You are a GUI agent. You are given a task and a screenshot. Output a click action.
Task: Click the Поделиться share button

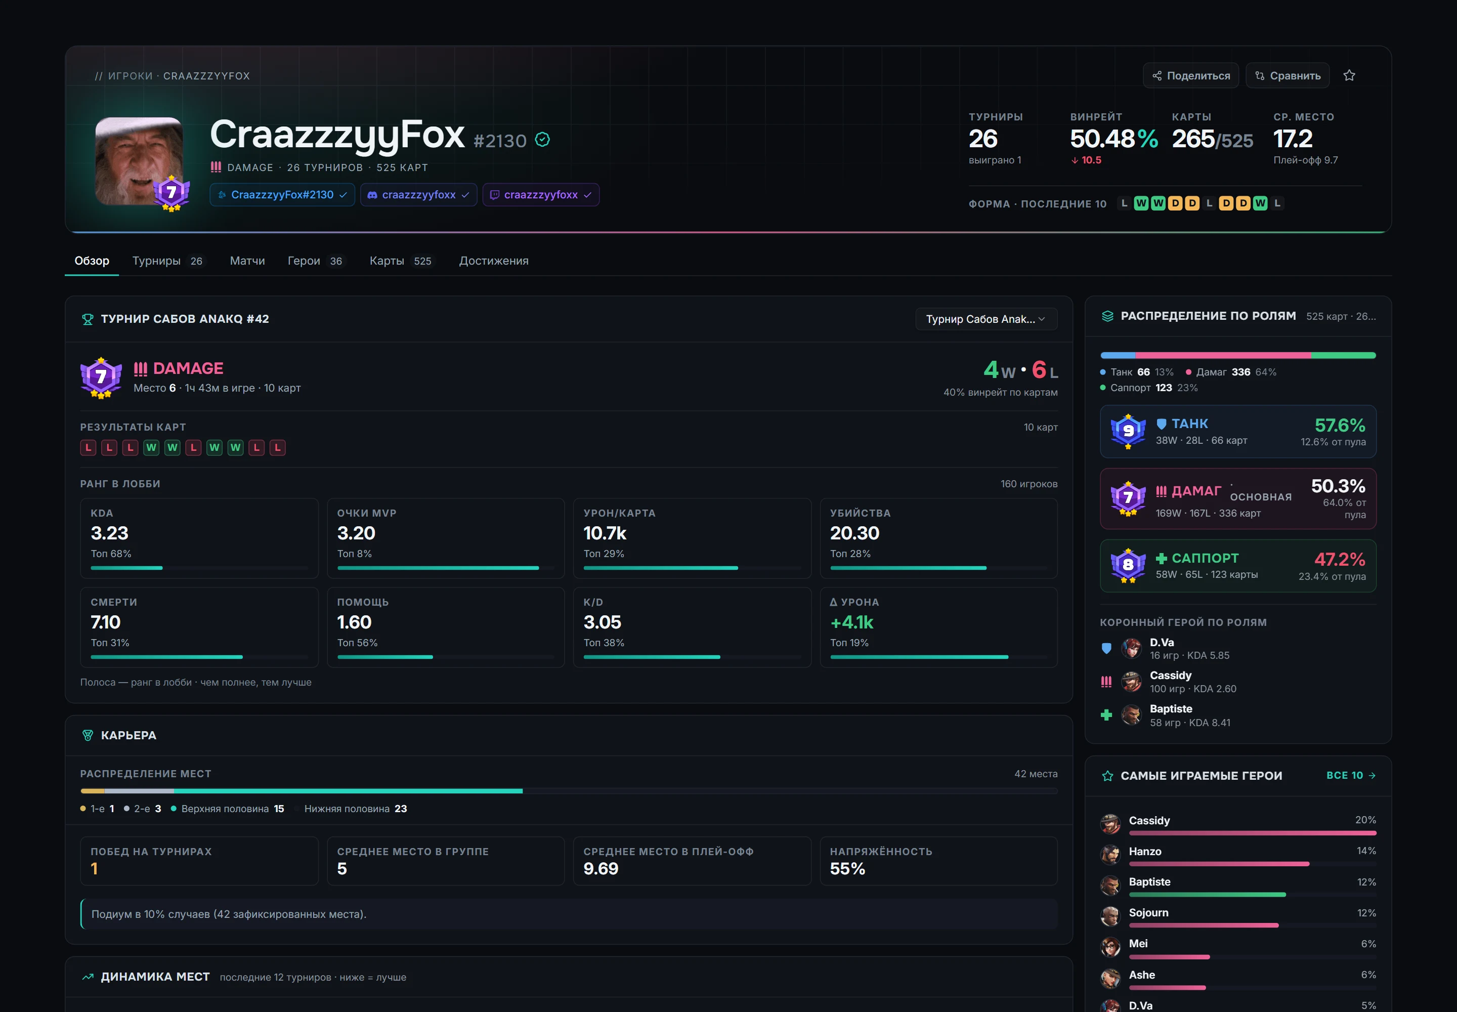tap(1191, 75)
